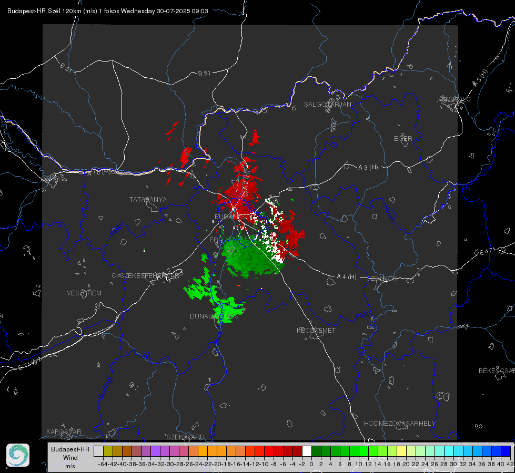Screen dimensions: 515x473
Task: Click the swirl logo icon beside the legend
Action: pyautogui.click(x=18, y=455)
